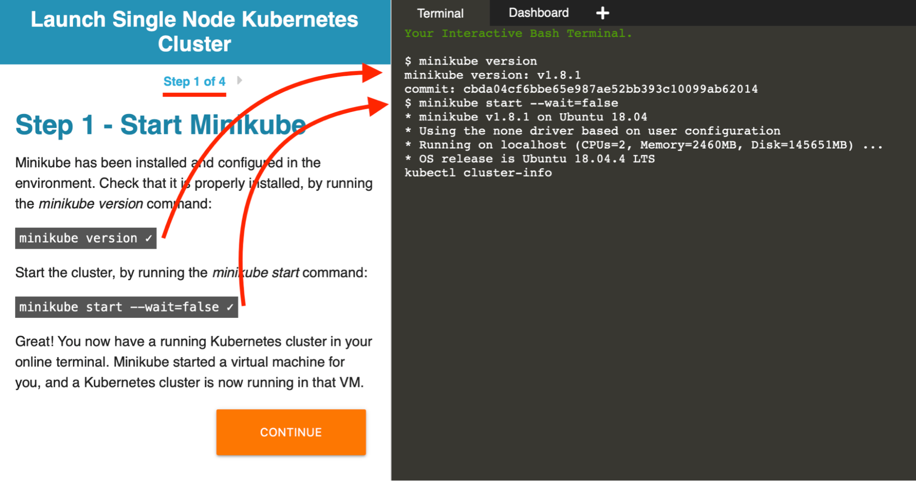Screen dimensions: 916x481
Task: Switch to the Dashboard tab
Action: click(x=538, y=13)
